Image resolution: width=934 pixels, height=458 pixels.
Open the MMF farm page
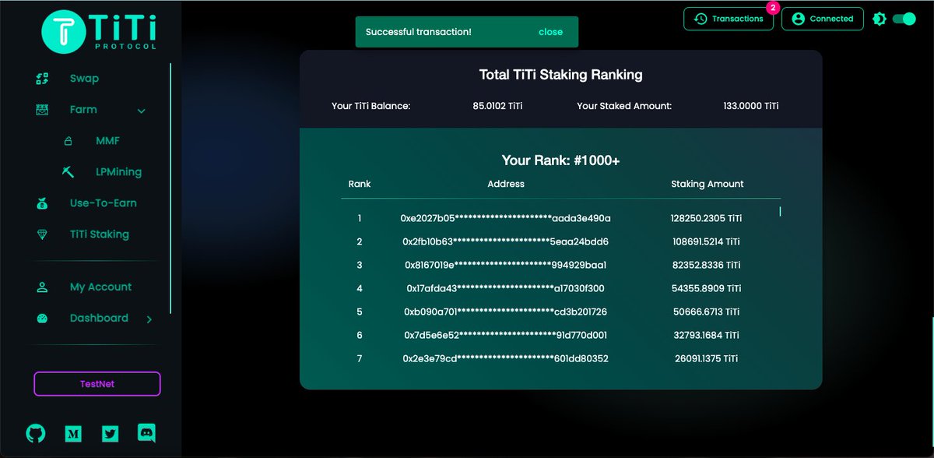(x=107, y=141)
